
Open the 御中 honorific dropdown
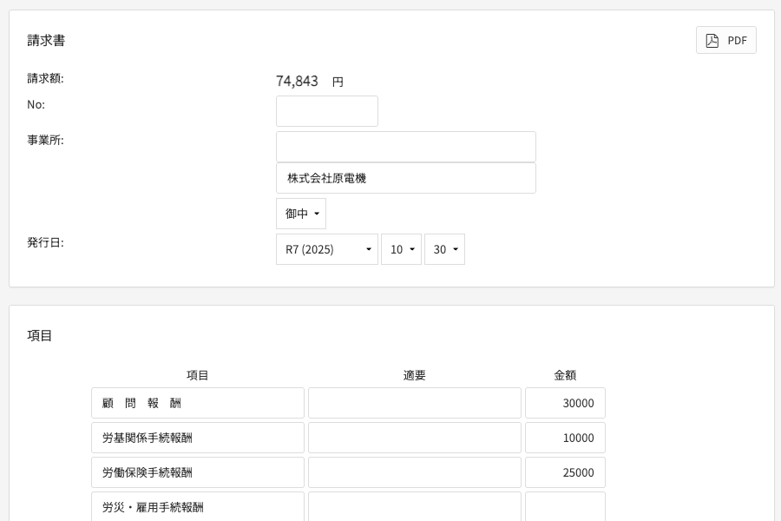tap(300, 214)
